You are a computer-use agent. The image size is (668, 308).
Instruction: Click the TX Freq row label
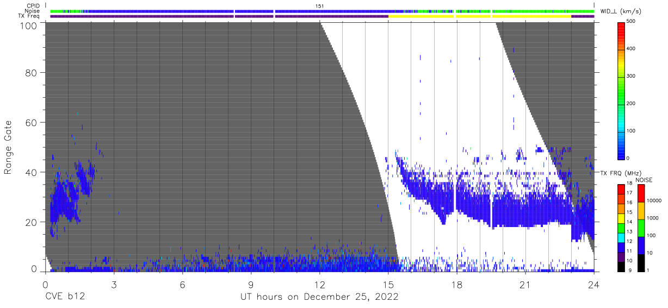coord(29,16)
